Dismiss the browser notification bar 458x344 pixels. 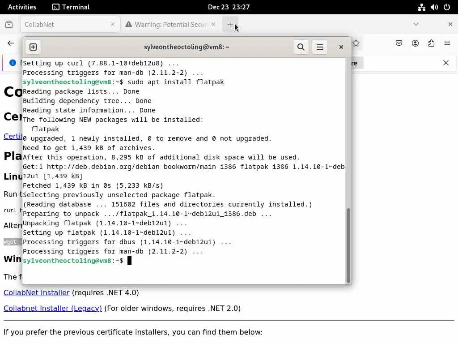coord(446,63)
